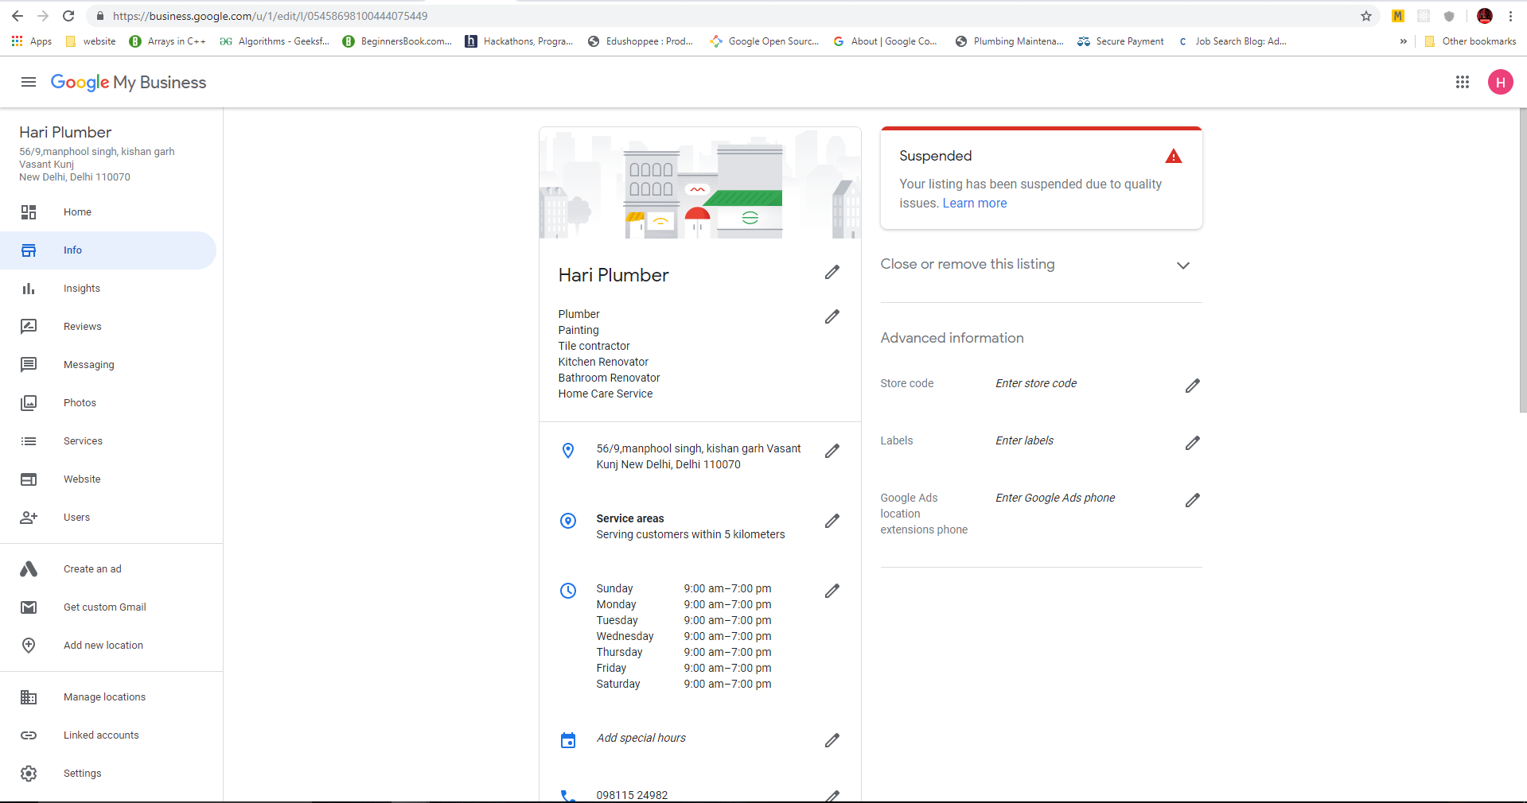This screenshot has height=803, width=1527.
Task: Click the Google My Business logo
Action: click(x=128, y=82)
